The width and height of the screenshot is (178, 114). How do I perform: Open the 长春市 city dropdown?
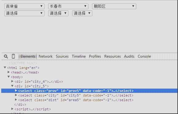tap(68, 6)
